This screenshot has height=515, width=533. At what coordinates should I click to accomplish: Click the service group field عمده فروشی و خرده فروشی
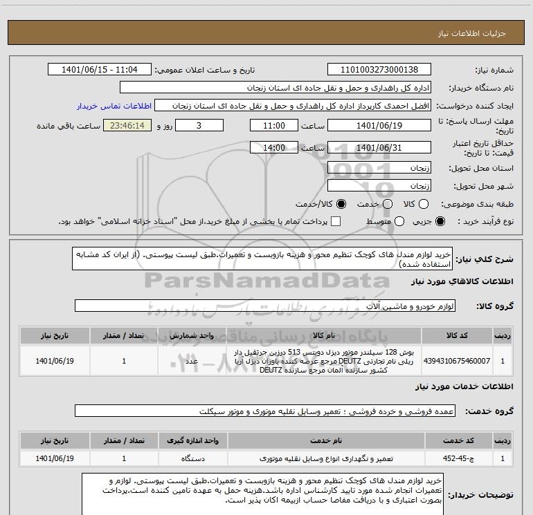[x=265, y=411]
